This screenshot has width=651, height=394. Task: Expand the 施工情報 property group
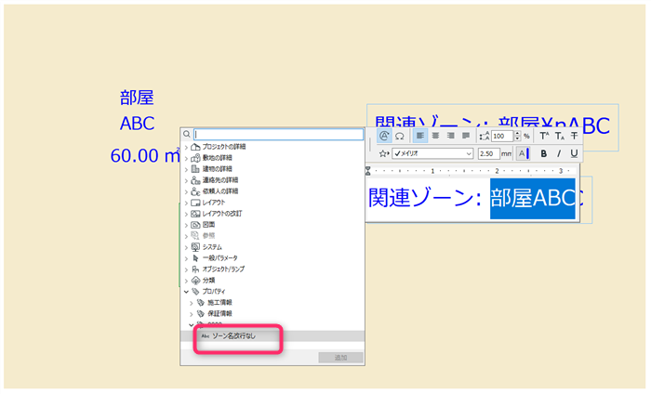point(192,303)
